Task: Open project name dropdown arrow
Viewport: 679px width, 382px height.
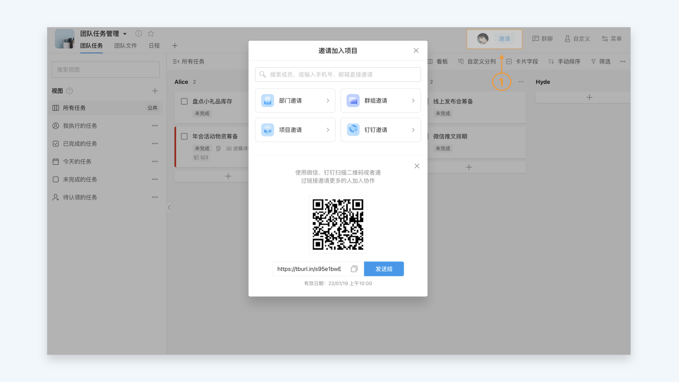Action: (x=125, y=34)
